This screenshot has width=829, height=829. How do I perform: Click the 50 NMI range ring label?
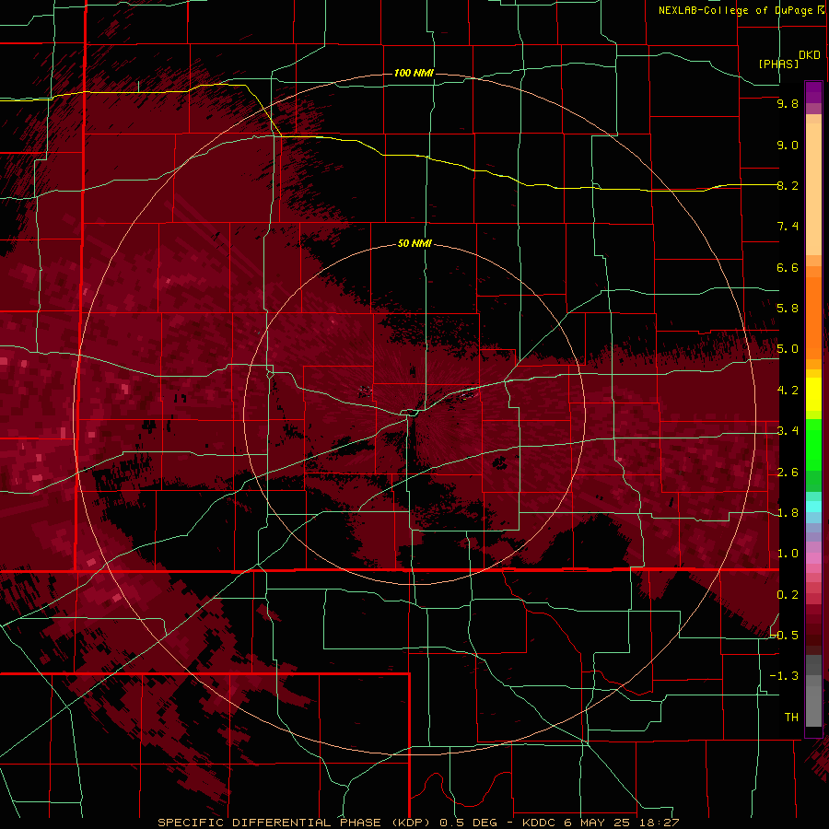[414, 243]
